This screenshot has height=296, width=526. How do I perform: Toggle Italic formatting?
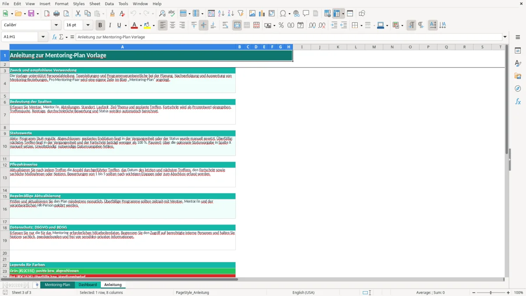[110, 25]
